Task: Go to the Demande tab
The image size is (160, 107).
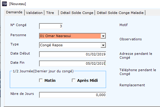Action: click(14, 12)
